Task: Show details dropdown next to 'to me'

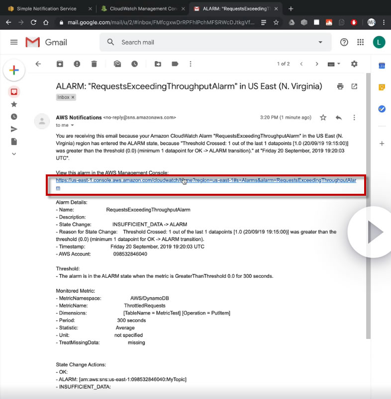Action: (x=72, y=125)
